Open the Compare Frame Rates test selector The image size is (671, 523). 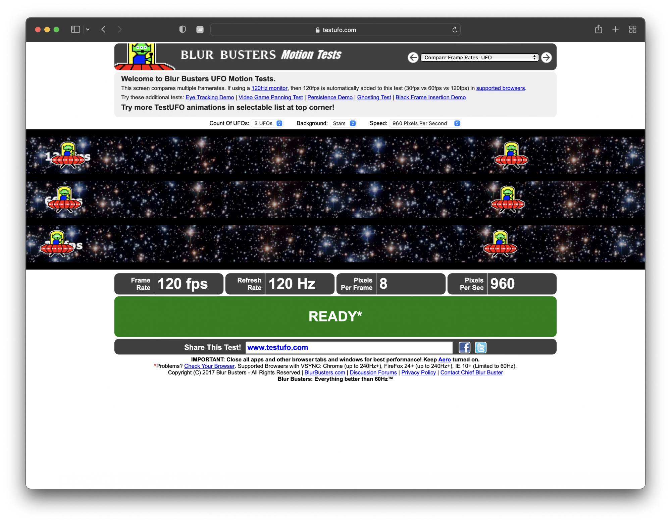479,58
